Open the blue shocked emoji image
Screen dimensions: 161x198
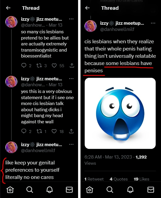coord(120,113)
